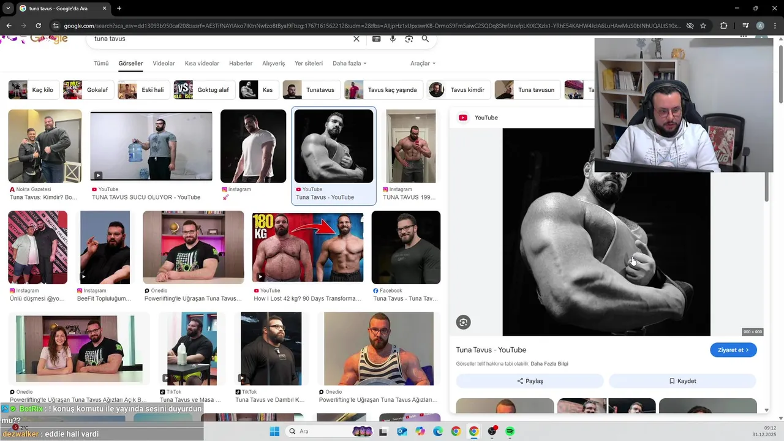This screenshot has width=784, height=441.
Task: Click the address bar URL
Action: click(372, 26)
